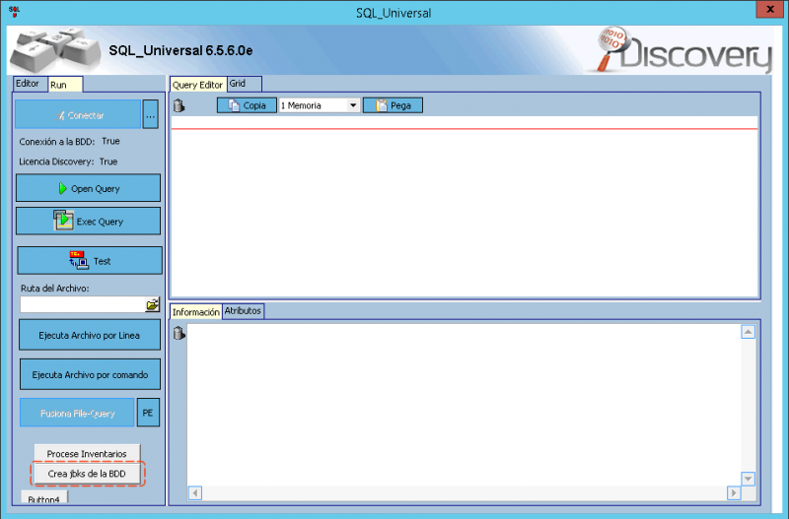
Task: Click the clear icon in Query Editor toolbar
Action: (x=179, y=105)
